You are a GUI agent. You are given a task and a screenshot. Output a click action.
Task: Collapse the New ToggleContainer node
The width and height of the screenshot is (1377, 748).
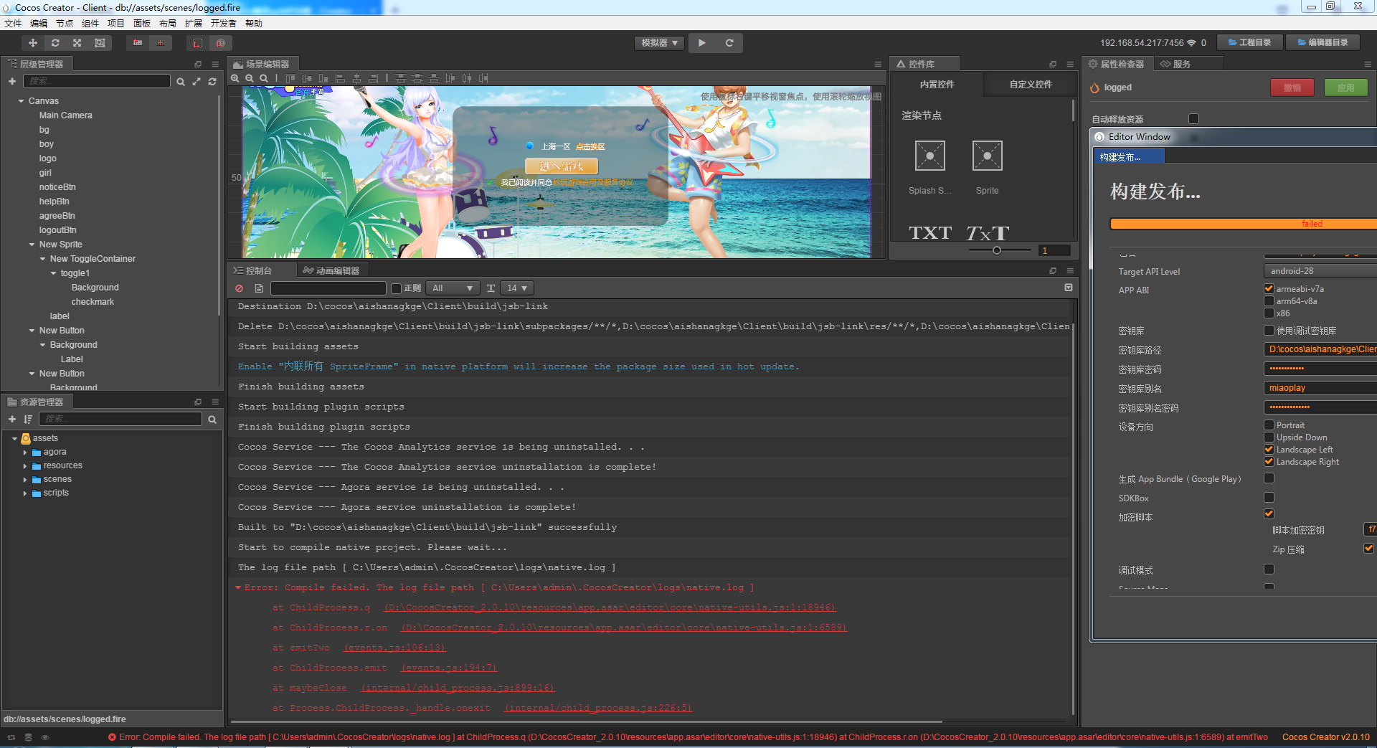[x=42, y=259]
